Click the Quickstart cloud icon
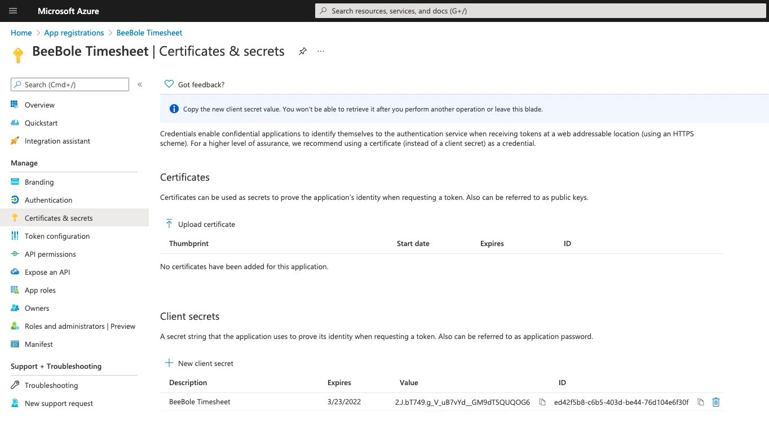Screen dimensions: 769x433 point(15,123)
